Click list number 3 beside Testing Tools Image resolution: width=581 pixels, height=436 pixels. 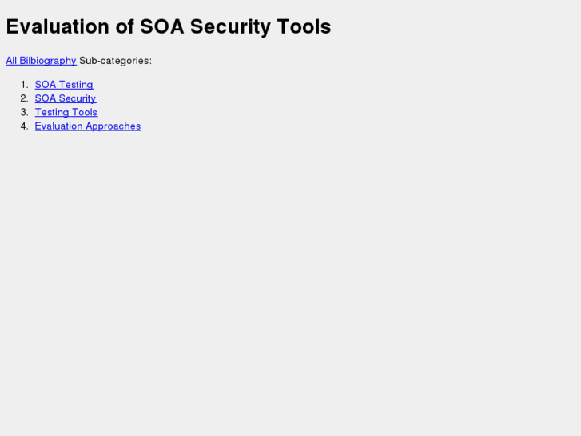pos(25,112)
